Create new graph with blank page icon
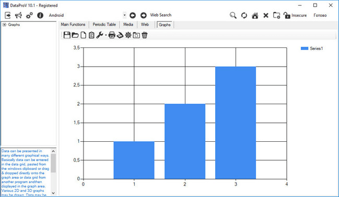Screen dimensions: 339x197 [83, 35]
